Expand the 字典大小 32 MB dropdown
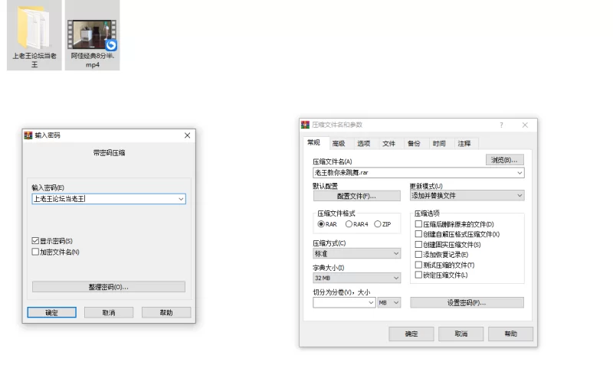Image resolution: width=613 pixels, height=391 pixels. [x=356, y=278]
